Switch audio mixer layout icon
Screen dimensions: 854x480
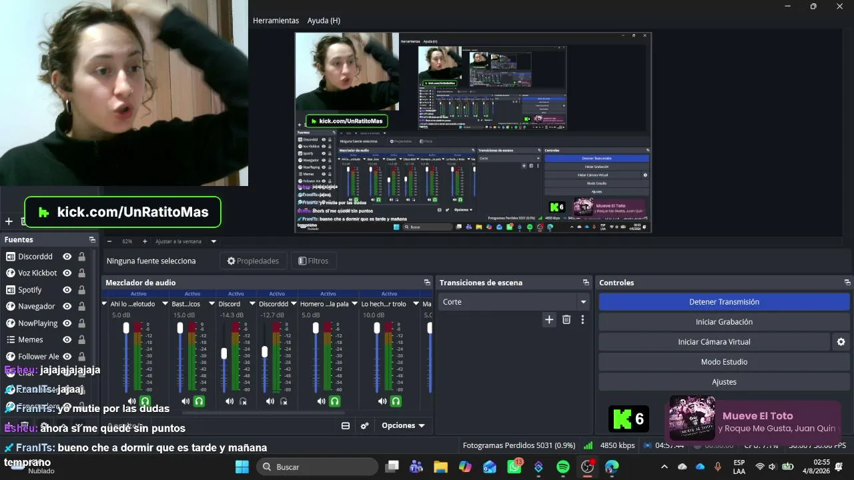coord(346,425)
